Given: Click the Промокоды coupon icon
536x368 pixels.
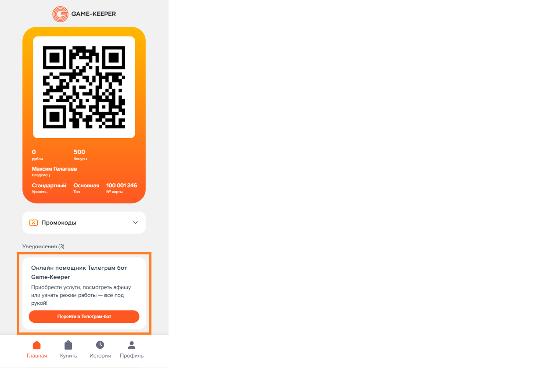Looking at the screenshot, I should (33, 222).
